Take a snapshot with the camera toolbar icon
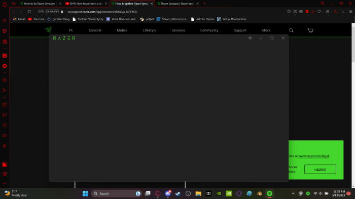 tap(301, 12)
